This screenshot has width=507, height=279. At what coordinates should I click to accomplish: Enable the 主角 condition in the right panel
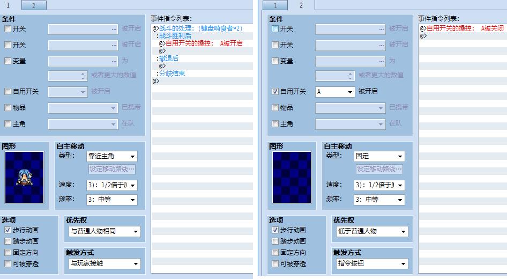tap(275, 123)
